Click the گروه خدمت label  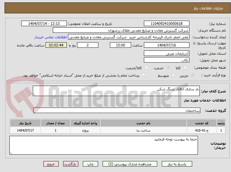tap(216, 111)
